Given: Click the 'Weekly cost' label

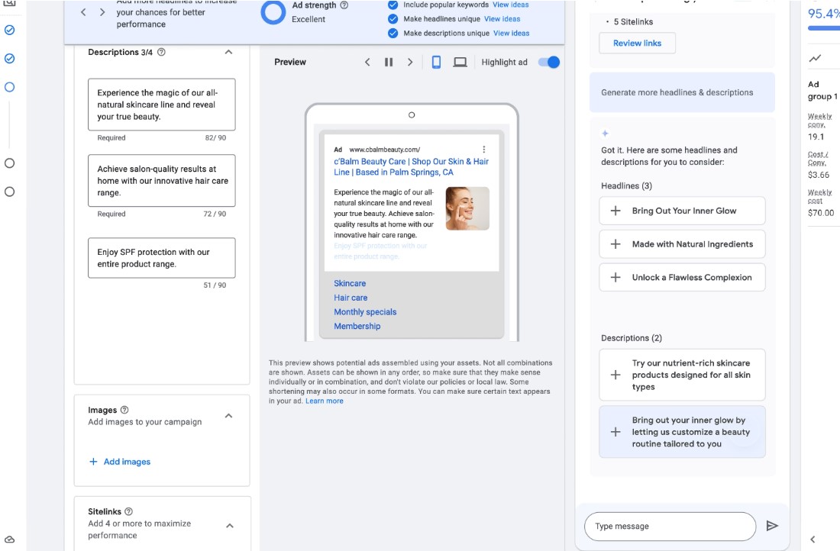Looking at the screenshot, I should [819, 197].
